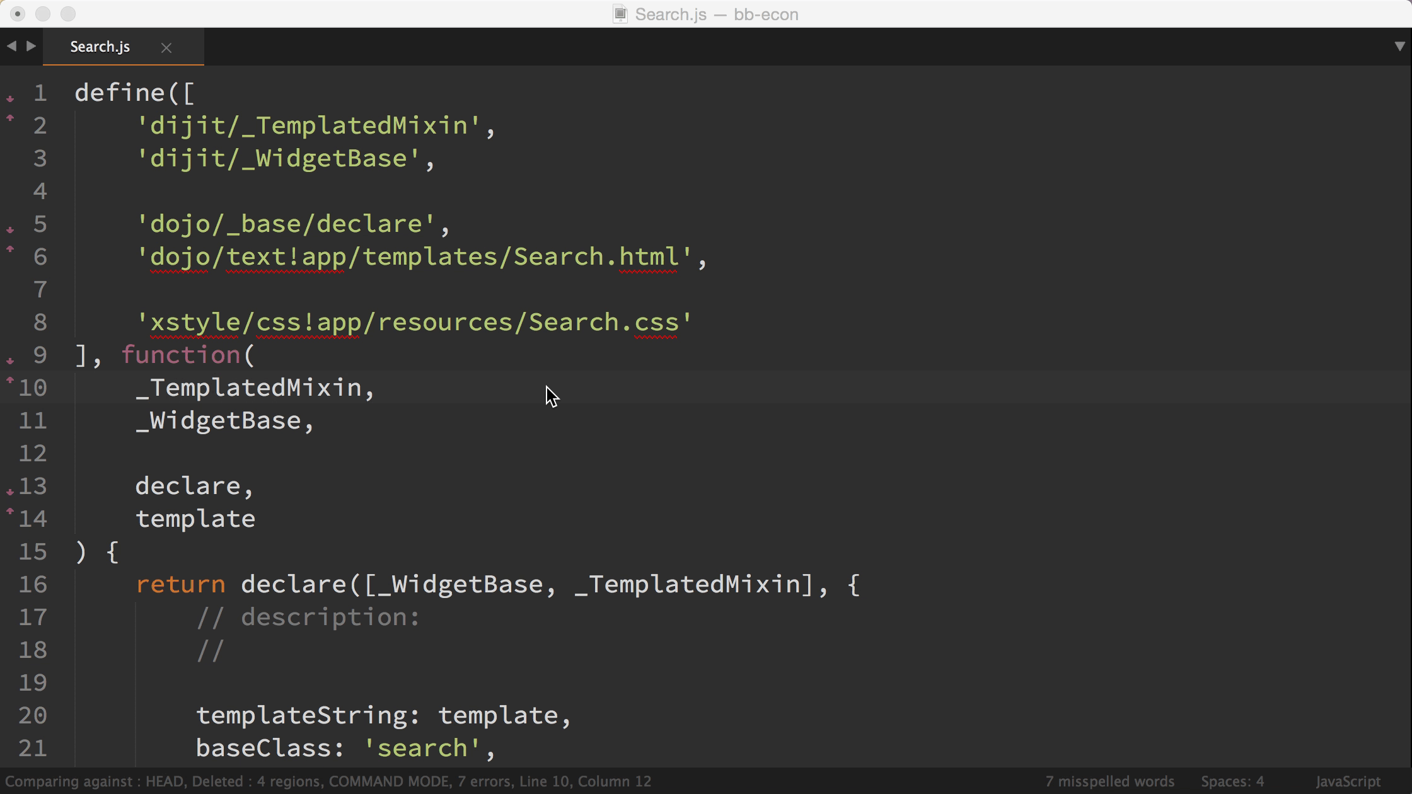Screen dimensions: 1412x794
Task: Click the document icon in title bar
Action: click(x=620, y=14)
